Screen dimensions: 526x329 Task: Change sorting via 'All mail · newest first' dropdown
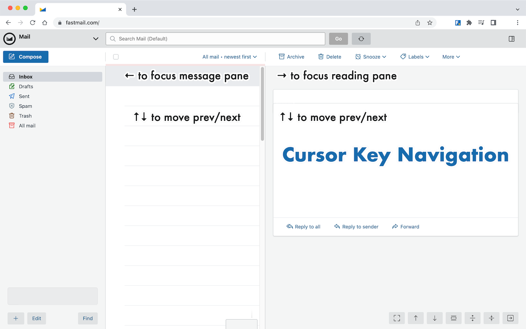coord(229,57)
